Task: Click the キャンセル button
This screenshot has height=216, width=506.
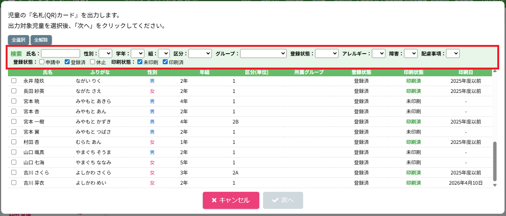Action: (231, 200)
